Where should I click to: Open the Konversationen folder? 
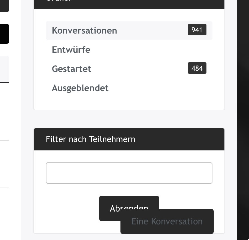84,31
